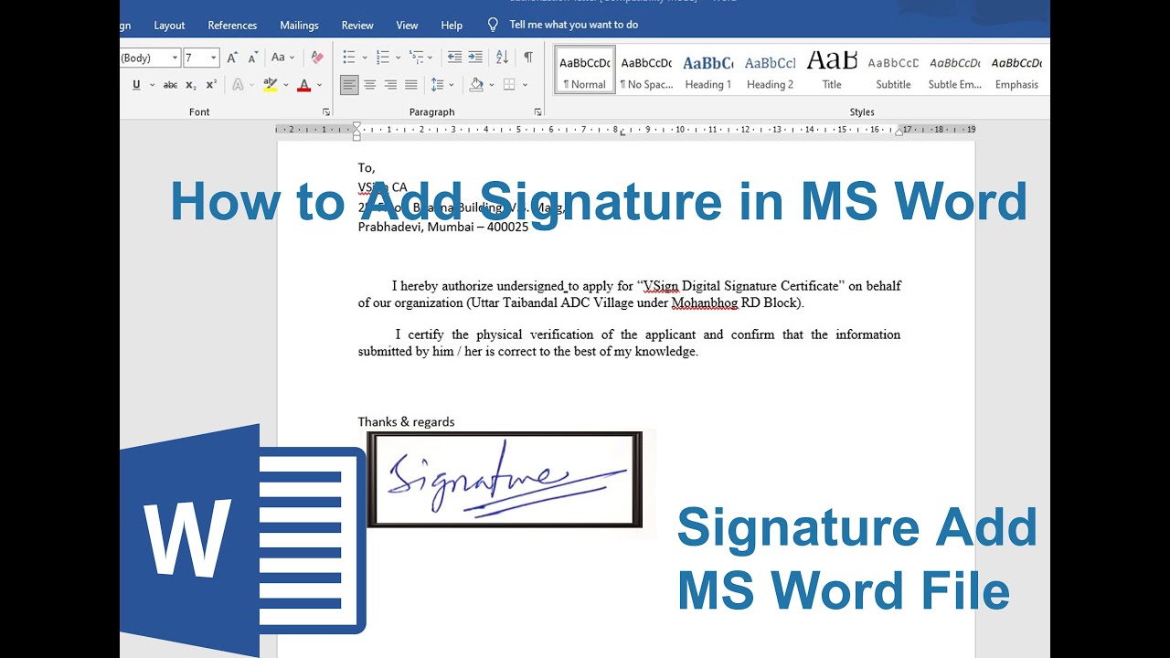Image resolution: width=1170 pixels, height=658 pixels.
Task: Apply text effects outlined A icon
Action: pyautogui.click(x=238, y=85)
